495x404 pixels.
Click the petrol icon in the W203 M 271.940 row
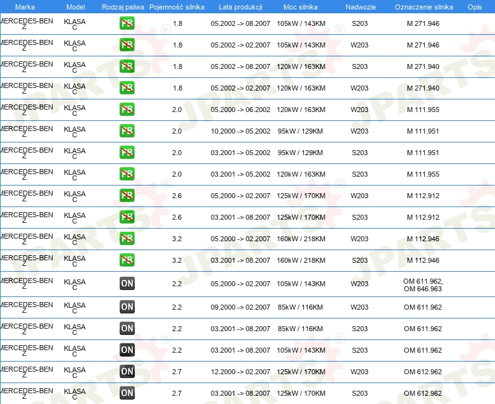click(x=127, y=88)
